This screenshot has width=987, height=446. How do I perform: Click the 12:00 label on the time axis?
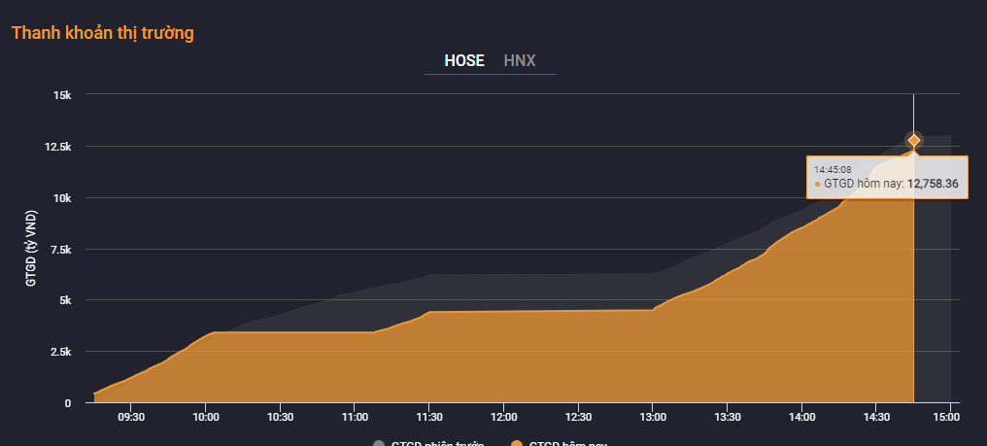[x=503, y=417]
